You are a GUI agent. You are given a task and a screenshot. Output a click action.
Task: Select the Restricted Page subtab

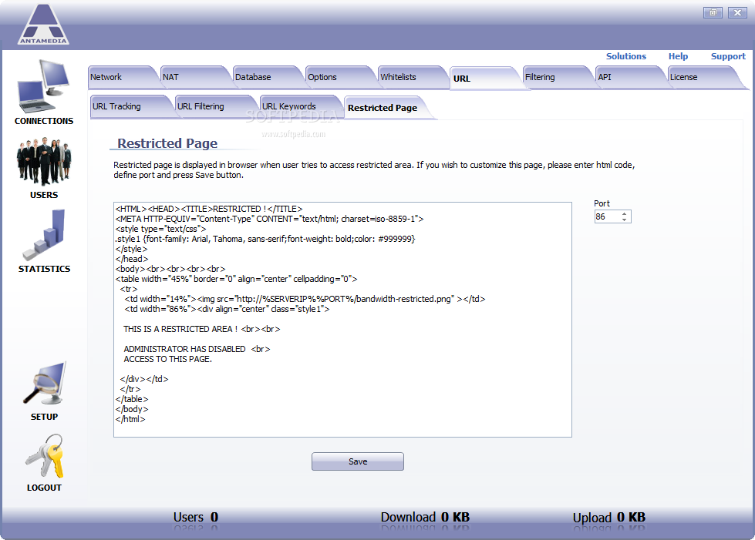(386, 108)
